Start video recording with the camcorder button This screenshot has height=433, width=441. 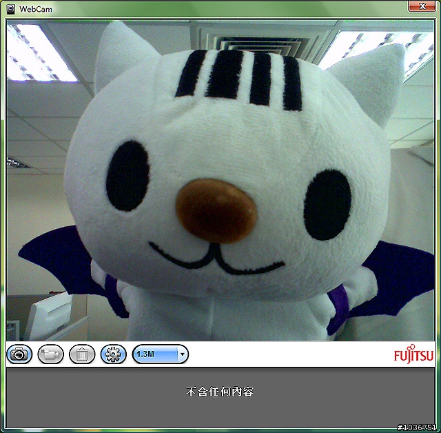click(50, 354)
